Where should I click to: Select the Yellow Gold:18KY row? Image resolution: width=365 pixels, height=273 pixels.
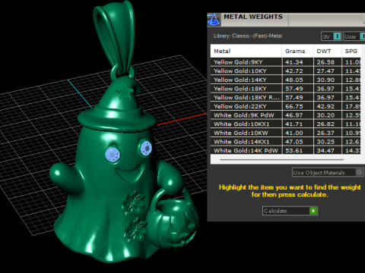pos(286,89)
